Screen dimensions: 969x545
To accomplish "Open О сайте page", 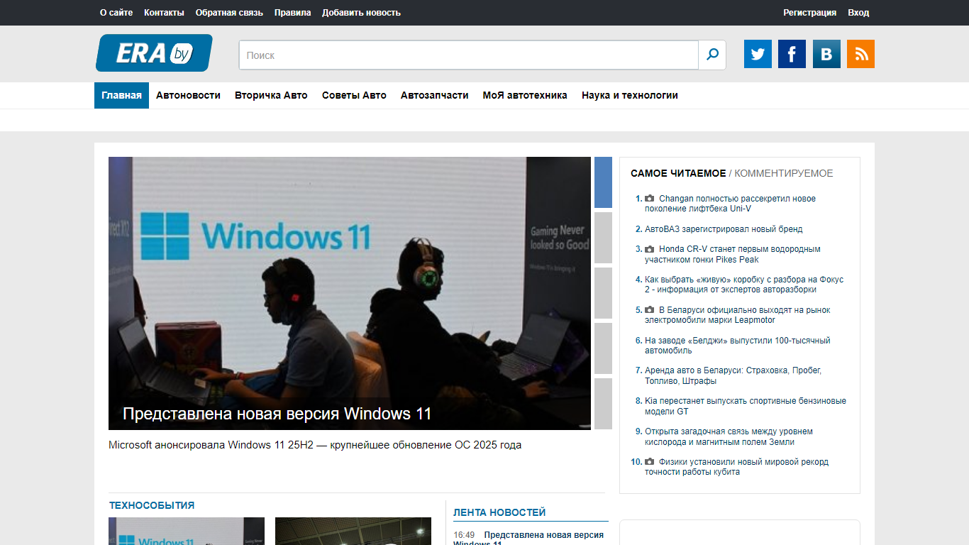I will coord(116,12).
